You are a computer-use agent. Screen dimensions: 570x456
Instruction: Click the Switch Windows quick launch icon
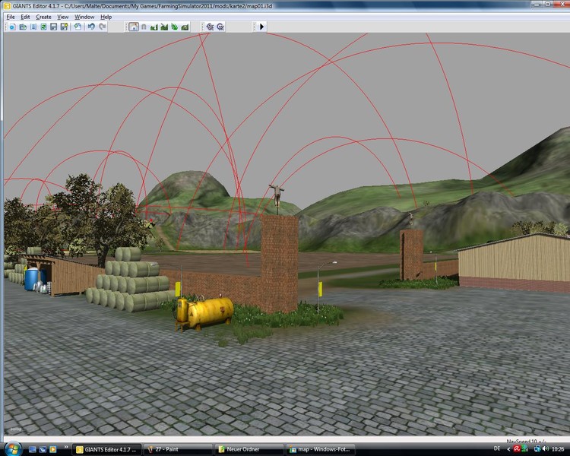(x=43, y=449)
